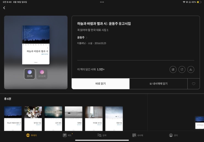The image size is (204, 142).
Task: Open 정지용 시집 series thumbnail
Action: [33, 118]
